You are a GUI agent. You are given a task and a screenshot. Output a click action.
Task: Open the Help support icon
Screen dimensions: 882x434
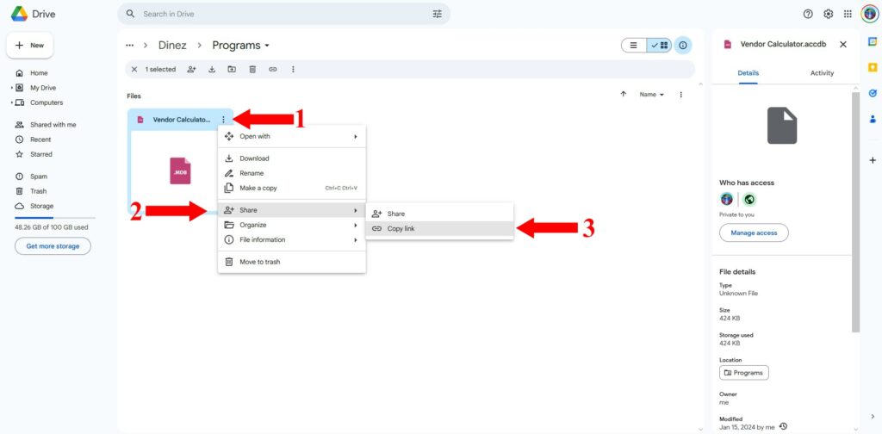pos(808,14)
